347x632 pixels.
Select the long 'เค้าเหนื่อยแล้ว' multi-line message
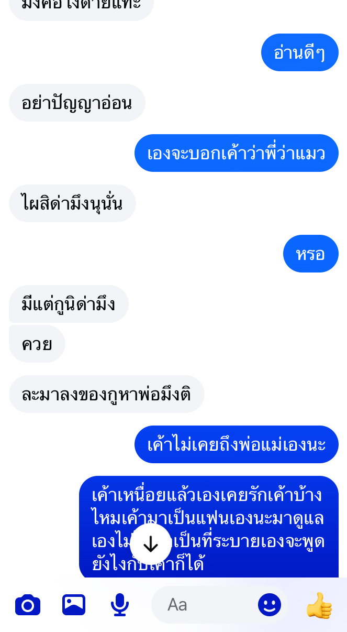pos(209,527)
